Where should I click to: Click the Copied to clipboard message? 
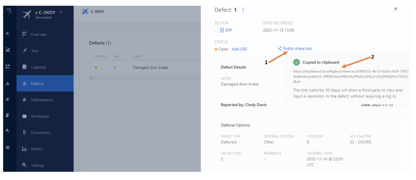321,62
